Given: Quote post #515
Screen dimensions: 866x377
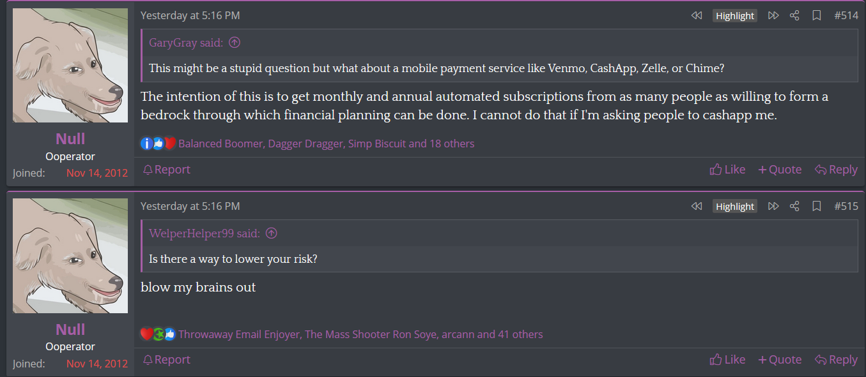Looking at the screenshot, I should pos(780,359).
